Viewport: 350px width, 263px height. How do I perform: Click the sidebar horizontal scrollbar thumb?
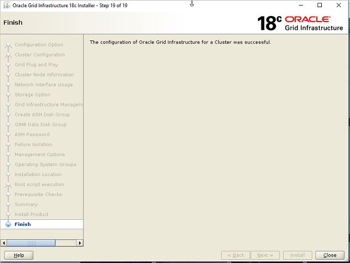click(x=31, y=243)
